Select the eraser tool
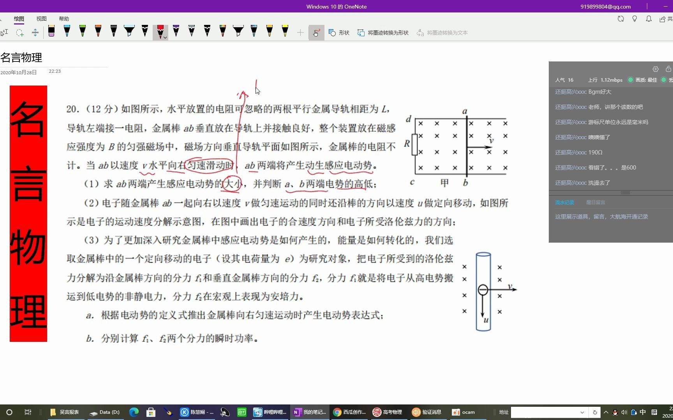This screenshot has width=673, height=420. pos(51,31)
